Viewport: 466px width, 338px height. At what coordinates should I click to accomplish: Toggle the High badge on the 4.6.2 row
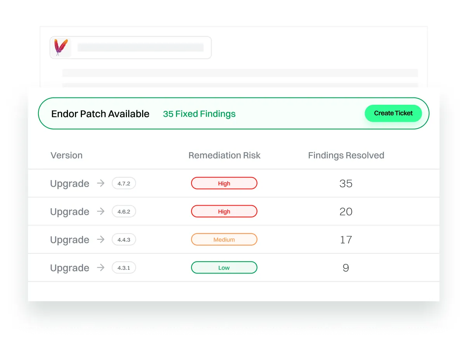[224, 211]
